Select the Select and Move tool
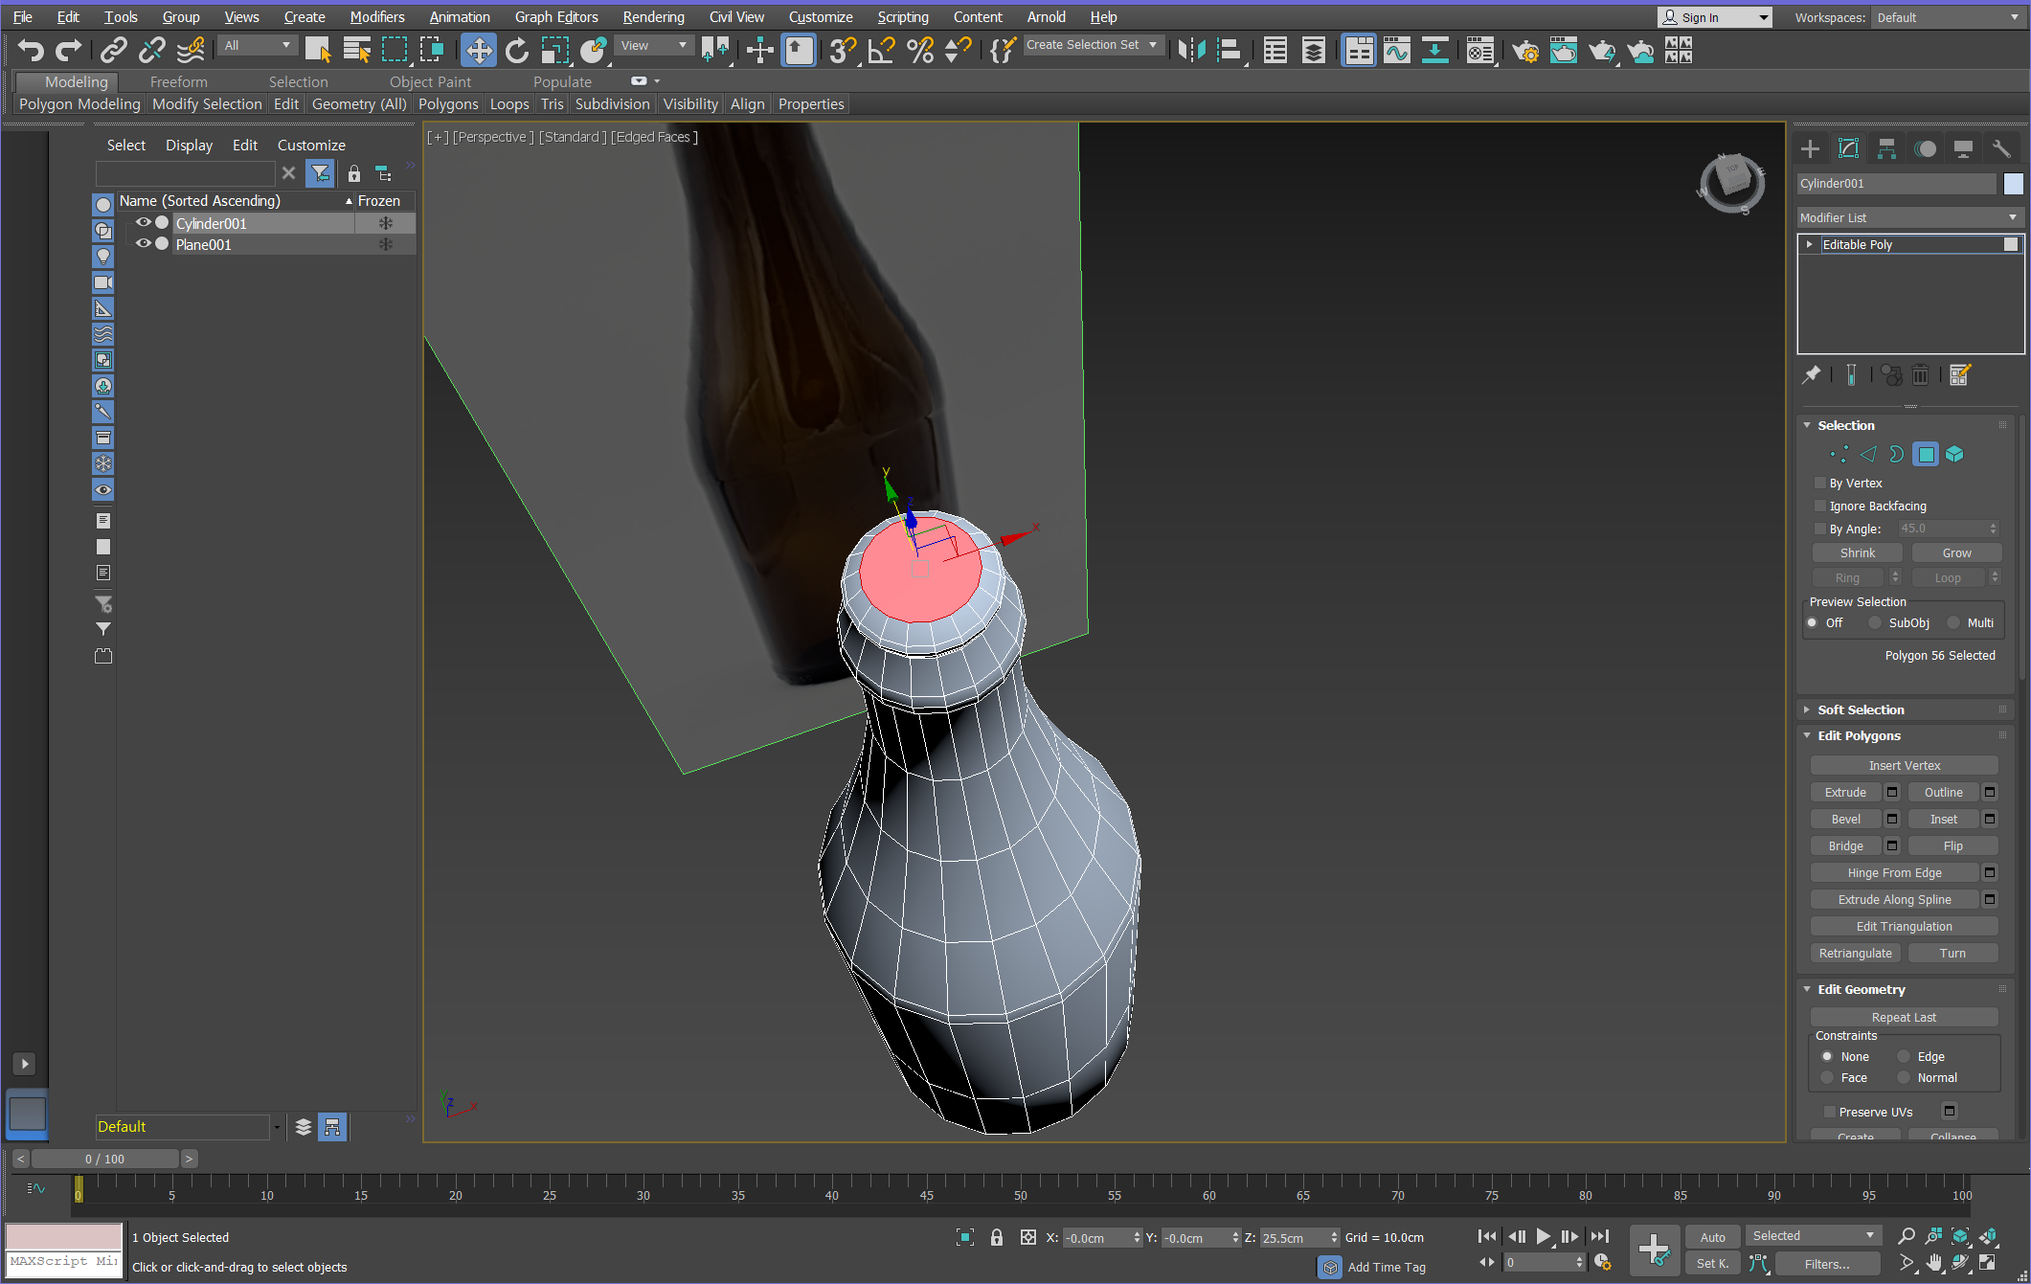The width and height of the screenshot is (2031, 1284). [478, 50]
